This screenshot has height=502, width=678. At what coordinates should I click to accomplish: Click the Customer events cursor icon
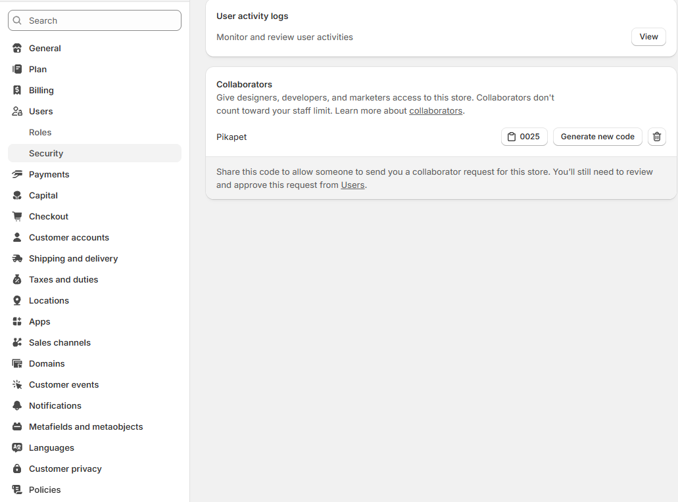[x=17, y=384]
